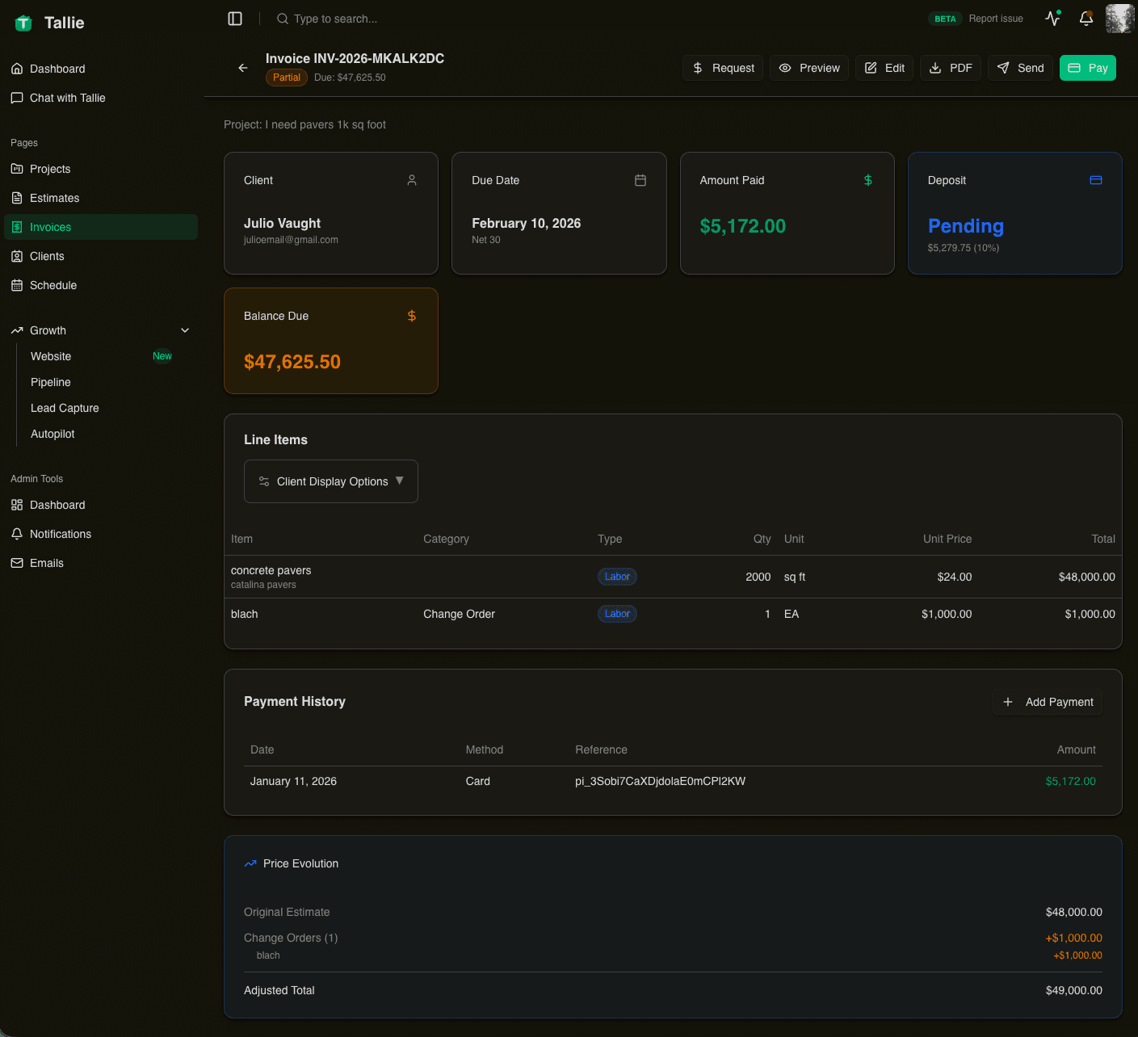Viewport: 1138px width, 1037px height.
Task: Click the Partial status badge
Action: coord(286,78)
